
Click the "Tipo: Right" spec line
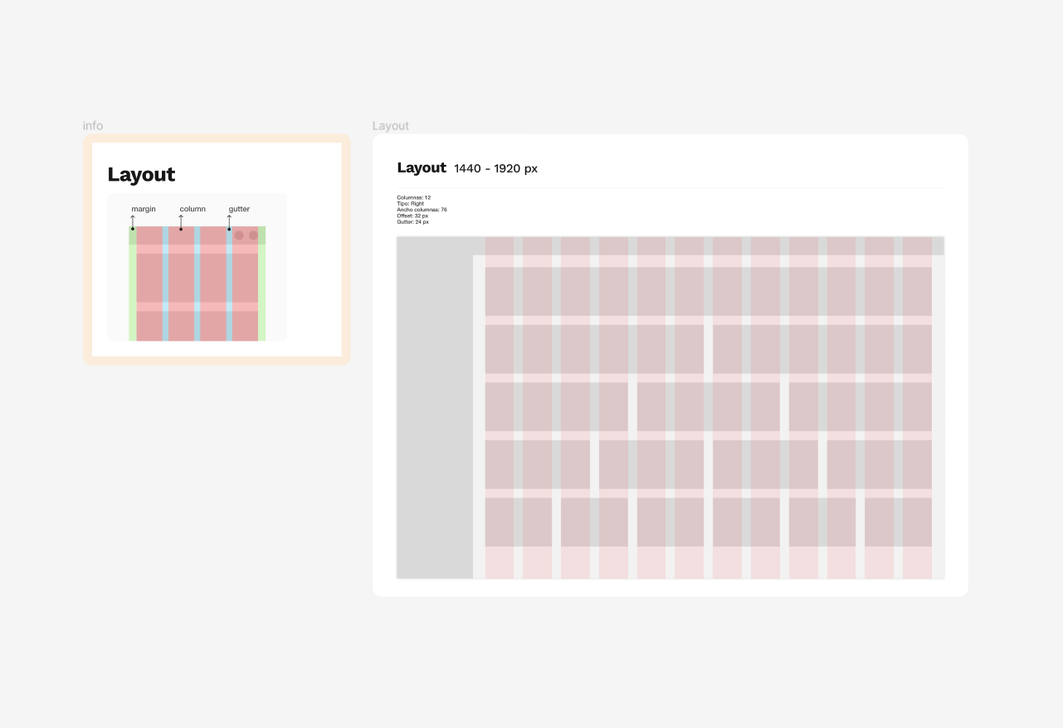pos(411,204)
